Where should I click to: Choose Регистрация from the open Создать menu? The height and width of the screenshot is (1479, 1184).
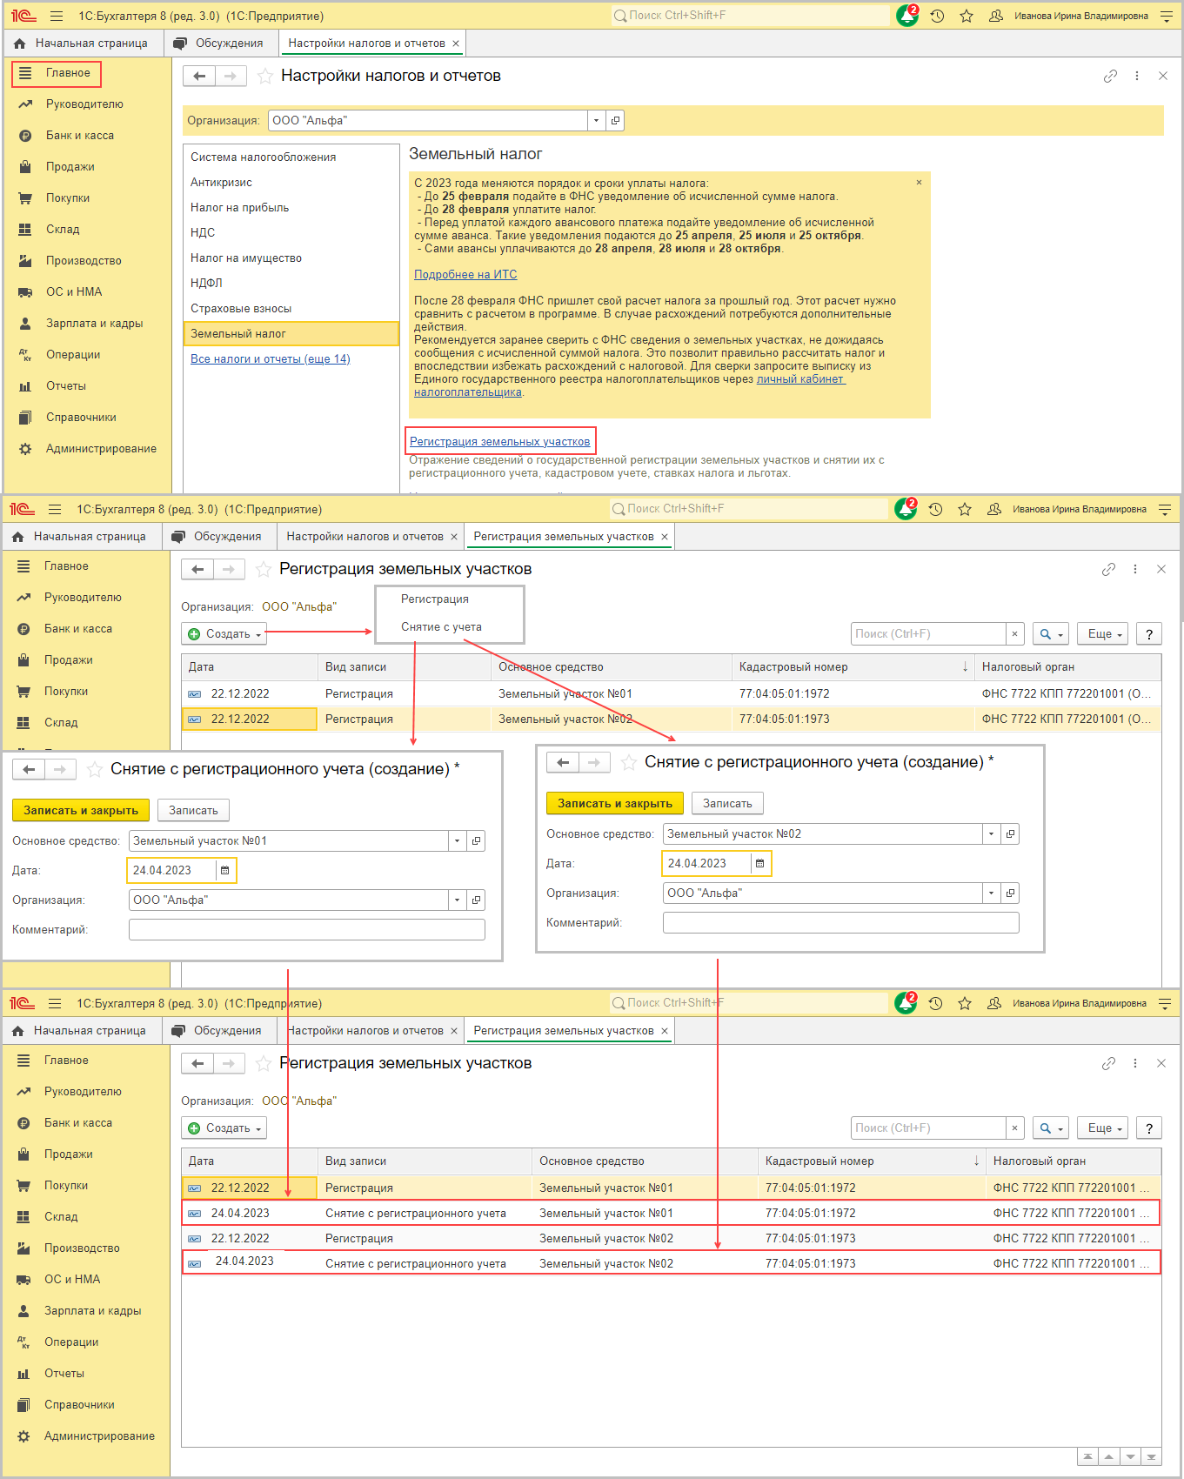[435, 599]
